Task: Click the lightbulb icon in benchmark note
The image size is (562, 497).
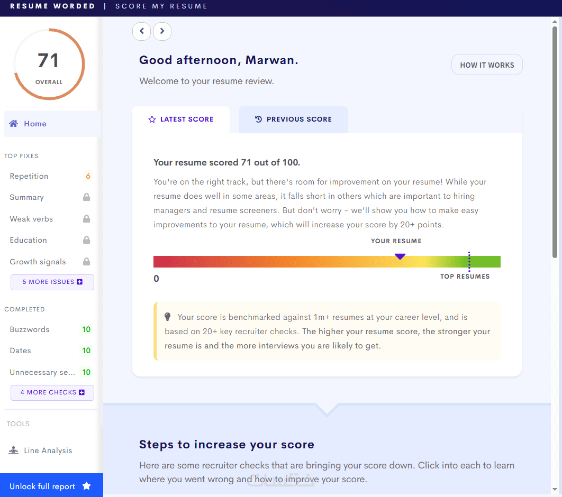Action: (167, 317)
